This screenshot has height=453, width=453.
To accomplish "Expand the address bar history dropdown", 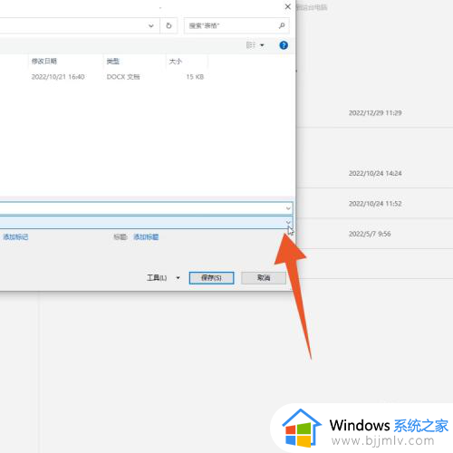I will 151,26.
